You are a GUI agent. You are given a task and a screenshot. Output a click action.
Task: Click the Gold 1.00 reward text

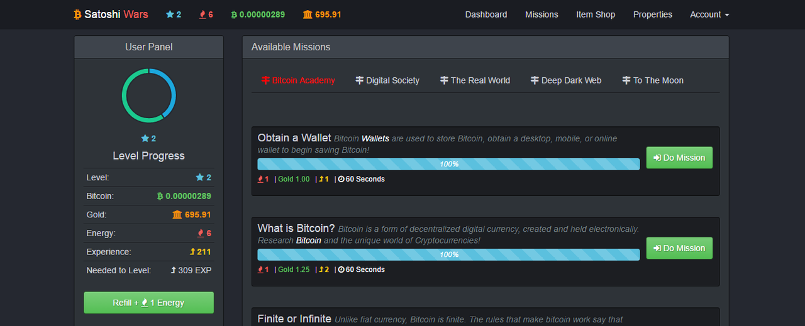coord(294,179)
